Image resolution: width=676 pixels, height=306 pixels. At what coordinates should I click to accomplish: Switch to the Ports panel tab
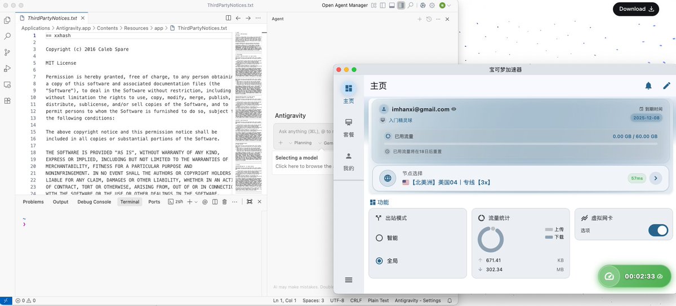tap(154, 202)
